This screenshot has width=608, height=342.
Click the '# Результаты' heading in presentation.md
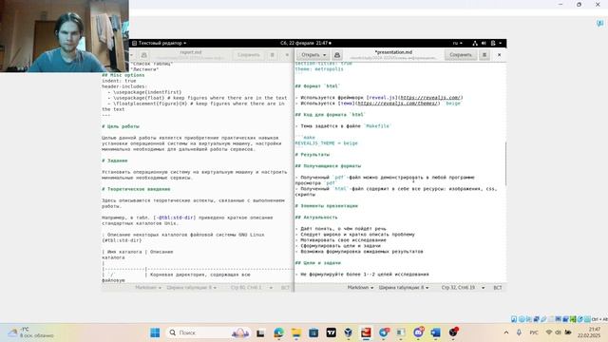point(313,155)
